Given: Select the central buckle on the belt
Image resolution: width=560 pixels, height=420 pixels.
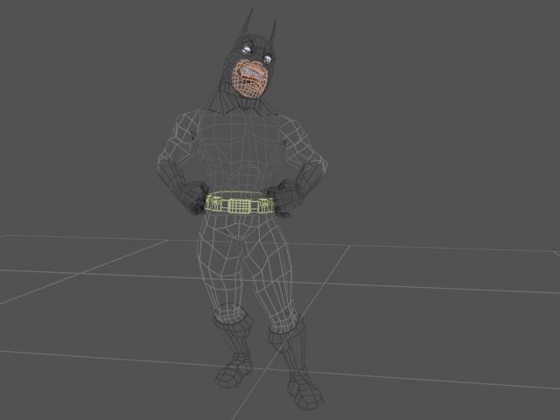Looking at the screenshot, I should (x=240, y=206).
